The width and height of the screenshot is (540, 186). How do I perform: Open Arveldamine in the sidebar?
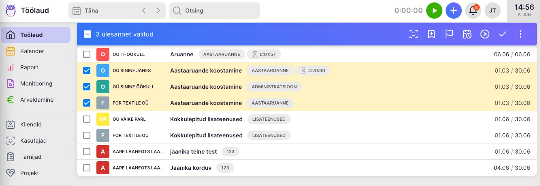[x=36, y=100]
